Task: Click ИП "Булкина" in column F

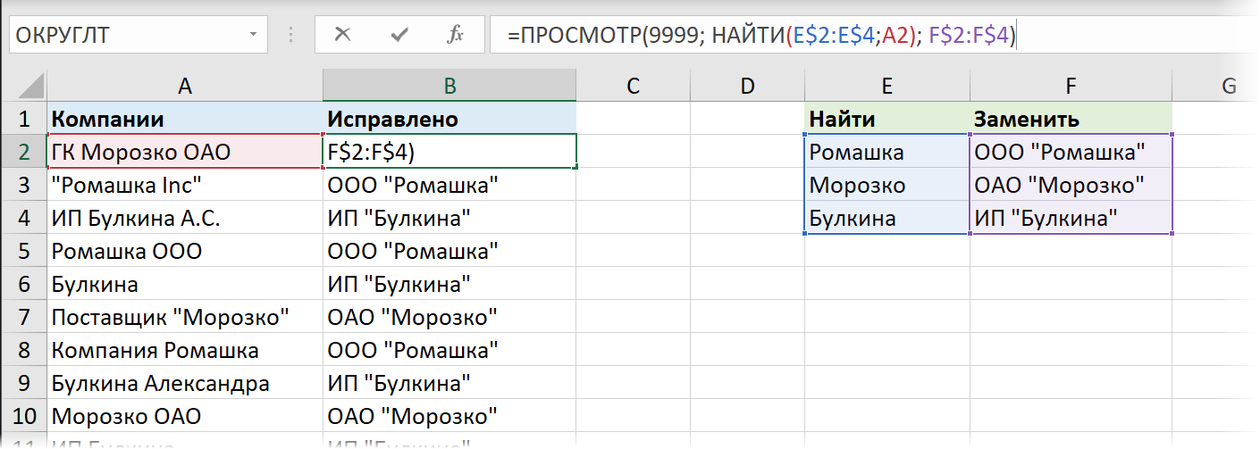Action: coord(1071,218)
